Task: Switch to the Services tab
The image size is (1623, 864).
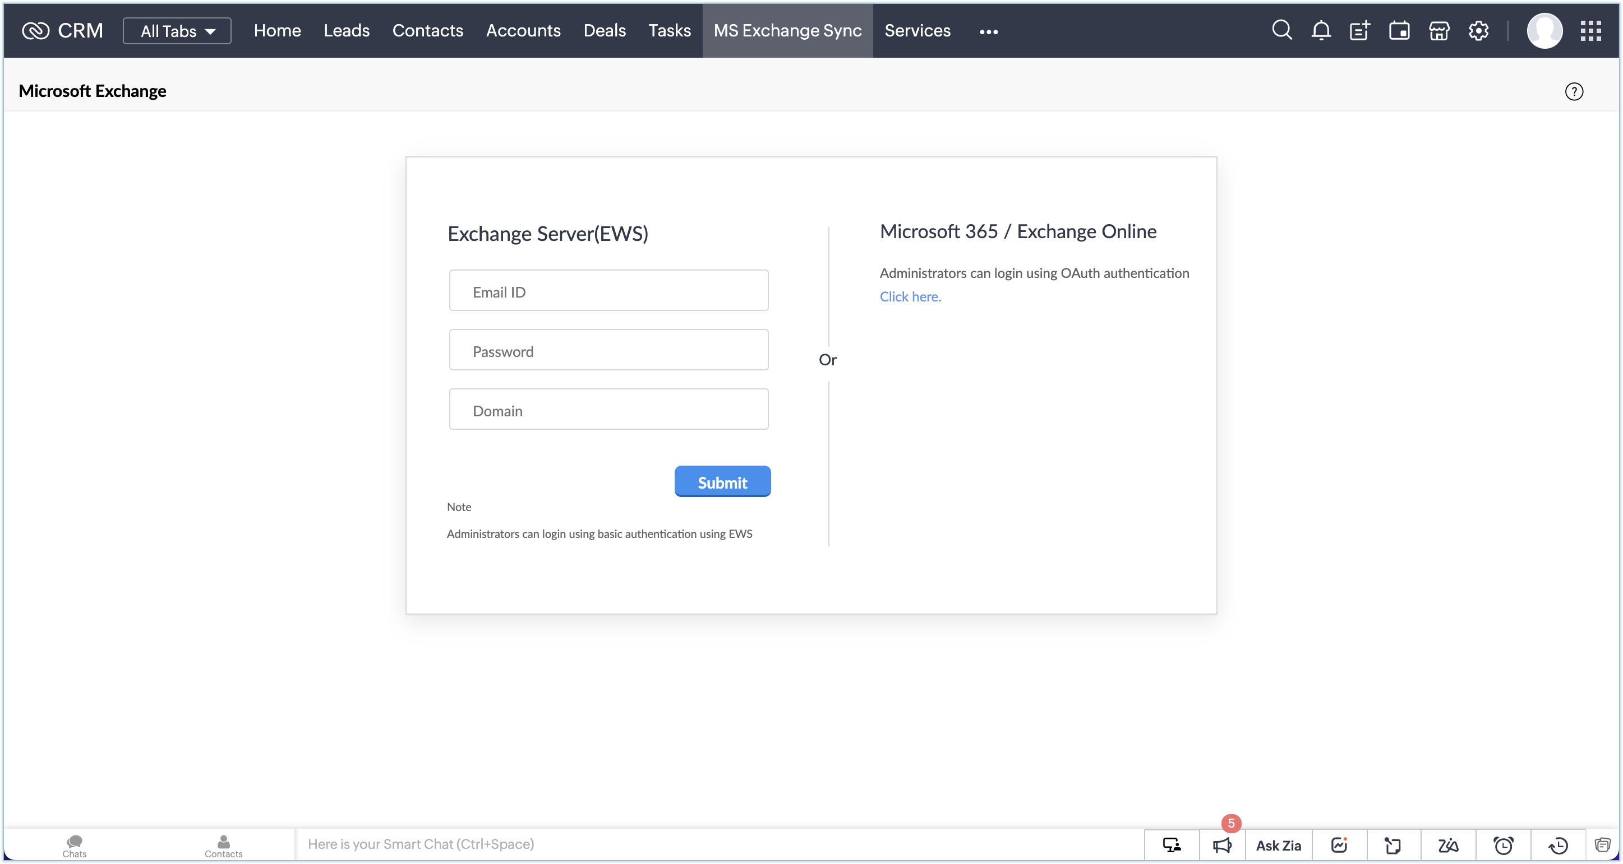Action: (917, 30)
